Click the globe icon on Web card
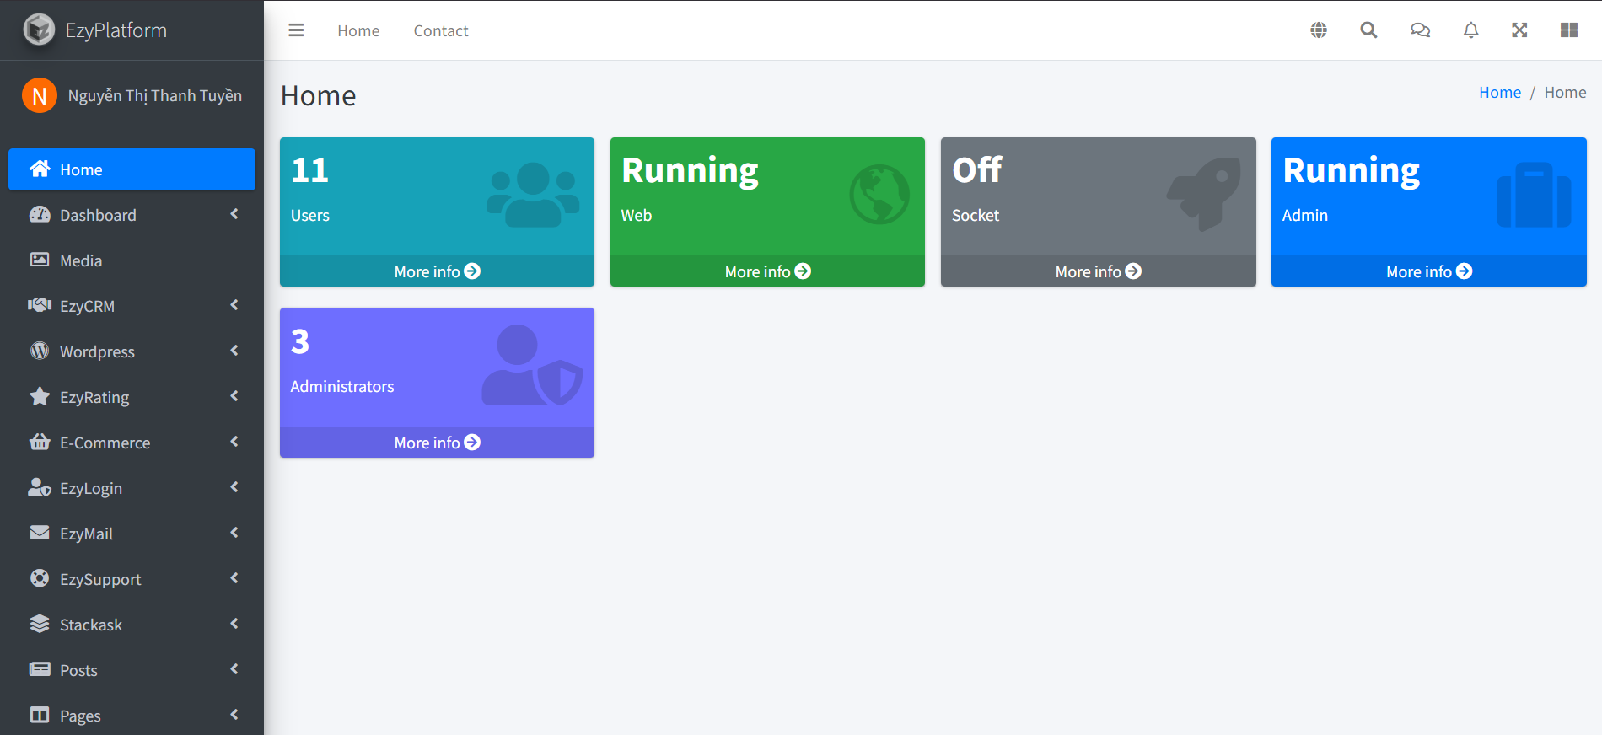This screenshot has height=735, width=1602. pyautogui.click(x=879, y=195)
